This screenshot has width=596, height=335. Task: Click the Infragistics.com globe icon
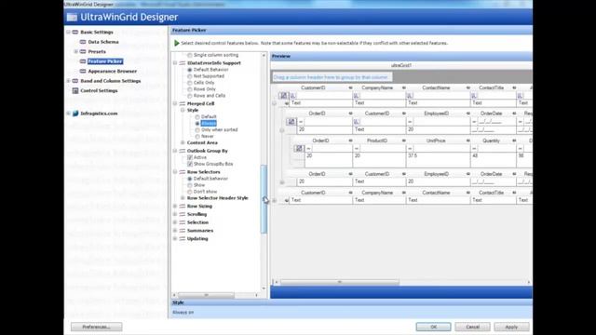[x=75, y=114]
